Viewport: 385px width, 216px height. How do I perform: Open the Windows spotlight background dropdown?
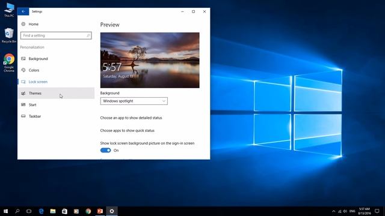(x=134, y=101)
